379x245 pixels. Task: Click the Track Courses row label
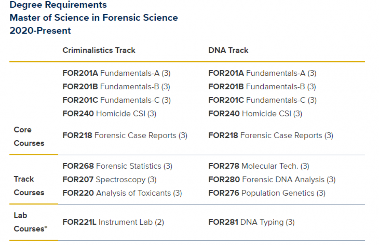[x=29, y=186]
